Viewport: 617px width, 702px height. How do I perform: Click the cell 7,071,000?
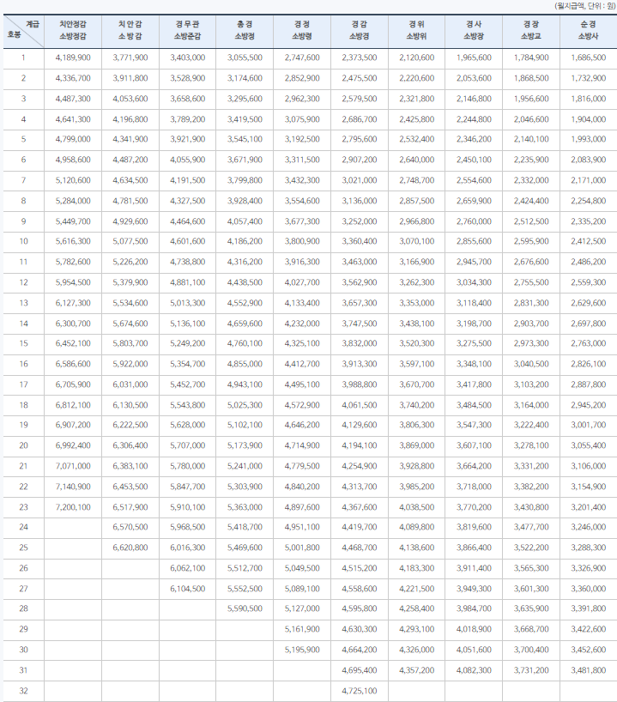point(73,466)
